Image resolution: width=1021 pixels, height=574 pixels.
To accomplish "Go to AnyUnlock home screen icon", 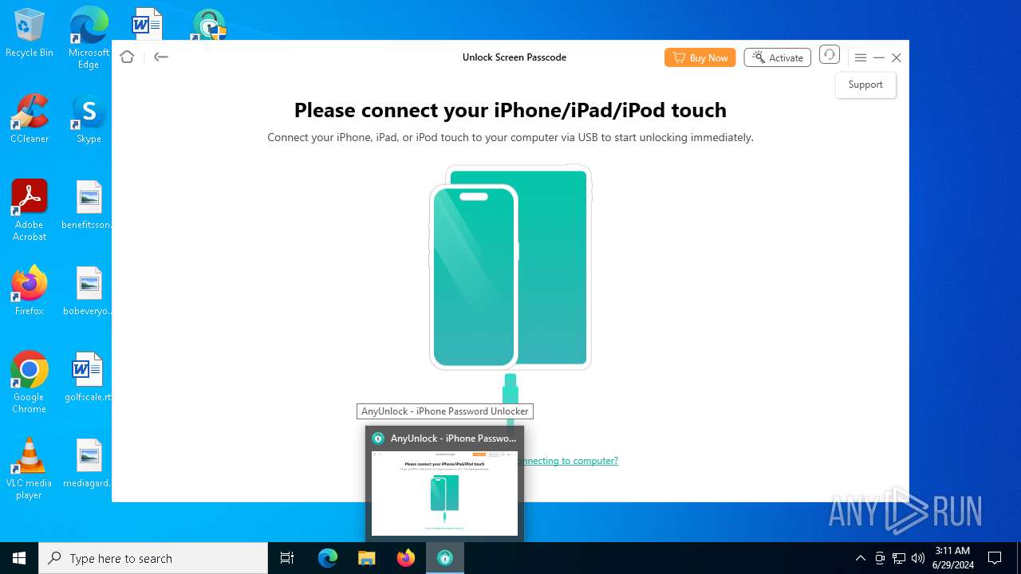I will (127, 57).
